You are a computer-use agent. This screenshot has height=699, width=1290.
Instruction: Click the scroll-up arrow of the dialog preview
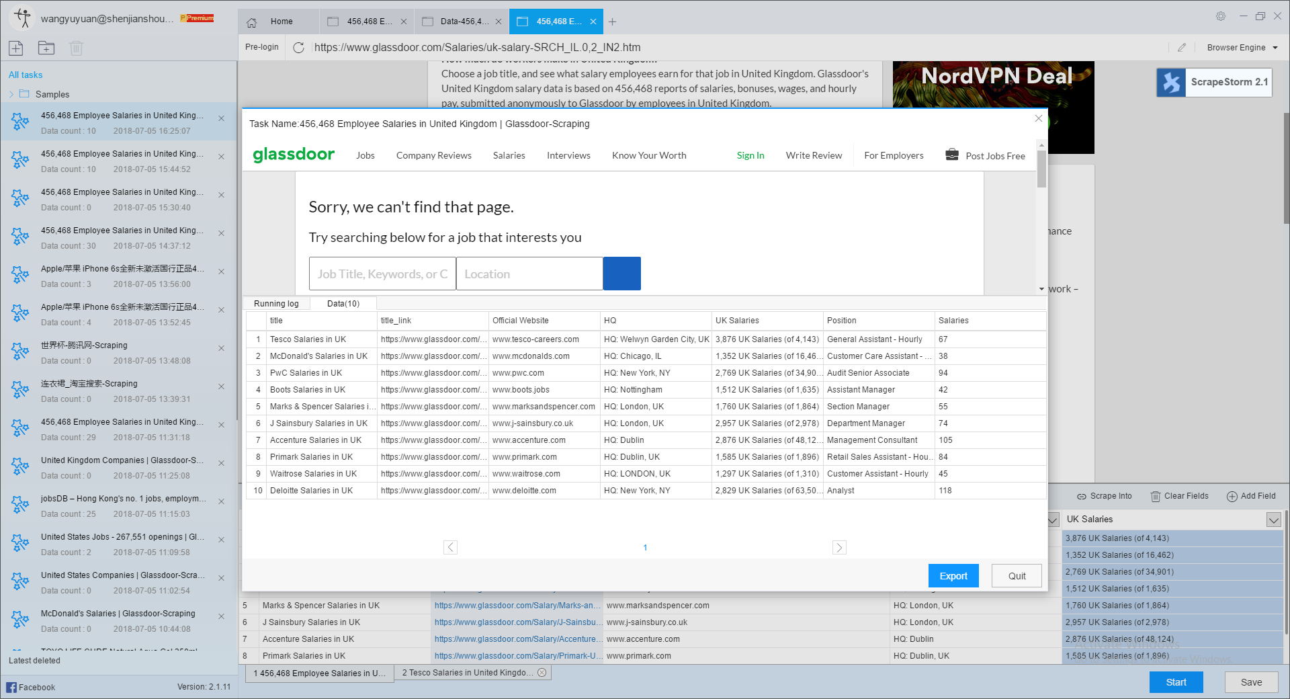point(1041,145)
